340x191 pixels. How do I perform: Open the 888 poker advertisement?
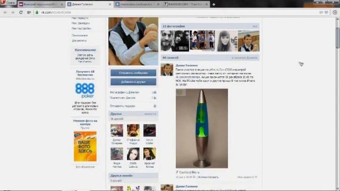(85, 90)
